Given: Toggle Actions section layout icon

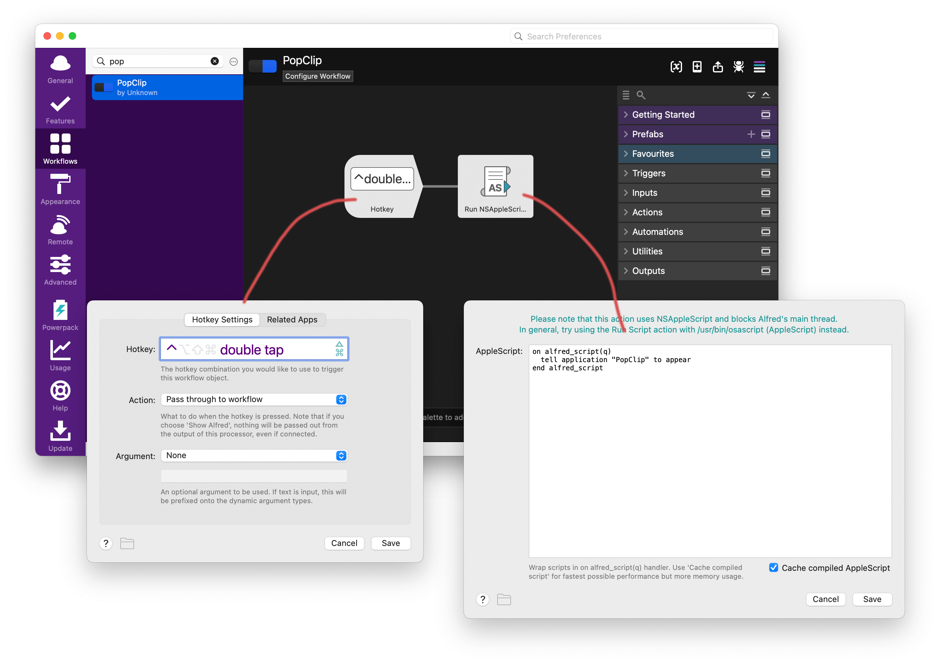Looking at the screenshot, I should 765,212.
